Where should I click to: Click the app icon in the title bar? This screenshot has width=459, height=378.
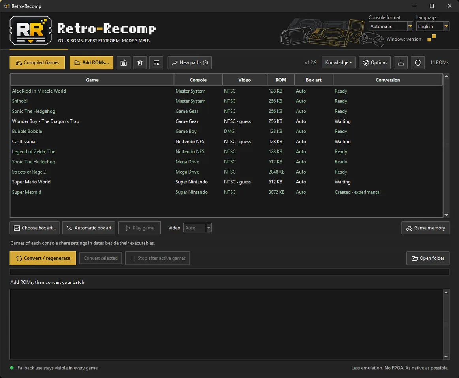click(6, 6)
